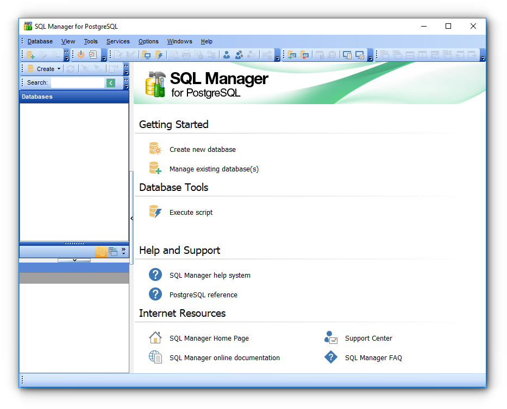Click the Execute script lightning icon on the start page
The height and width of the screenshot is (409, 507).
point(155,212)
